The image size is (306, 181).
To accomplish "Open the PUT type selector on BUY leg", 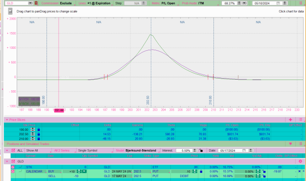I will click(x=161, y=171).
